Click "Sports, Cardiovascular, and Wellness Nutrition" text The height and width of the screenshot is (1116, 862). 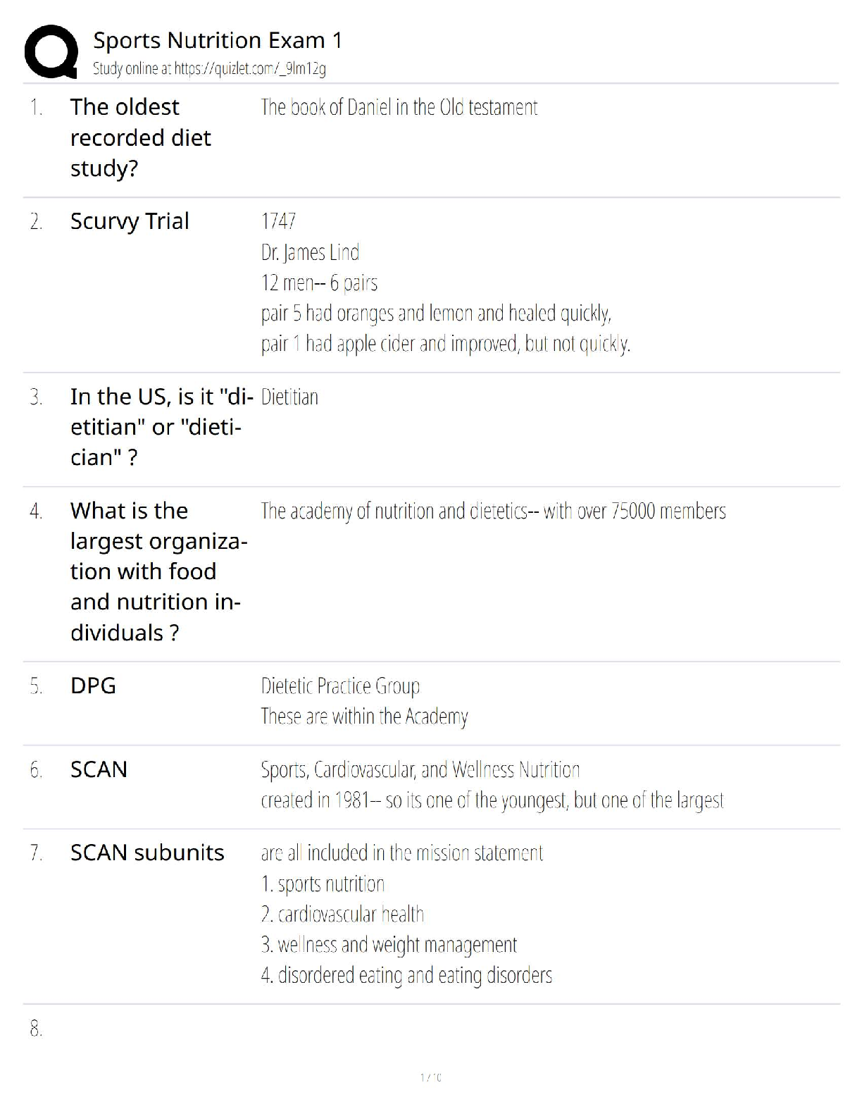coord(420,769)
